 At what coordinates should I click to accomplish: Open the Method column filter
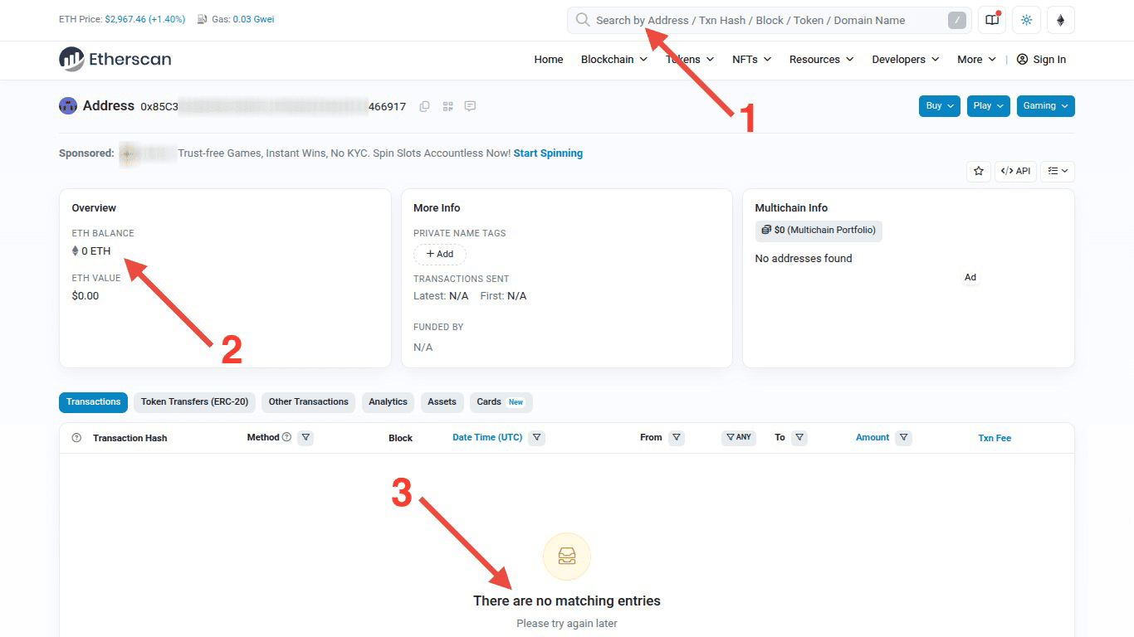[x=305, y=437]
